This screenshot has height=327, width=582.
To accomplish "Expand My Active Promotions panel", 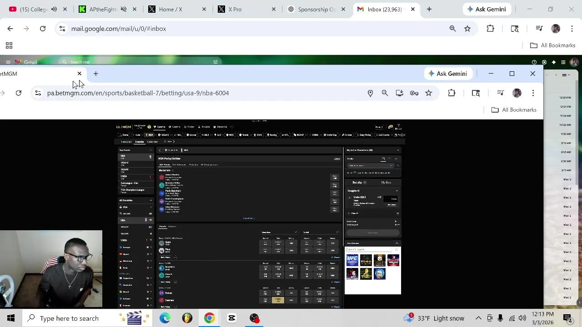I will point(398,150).
